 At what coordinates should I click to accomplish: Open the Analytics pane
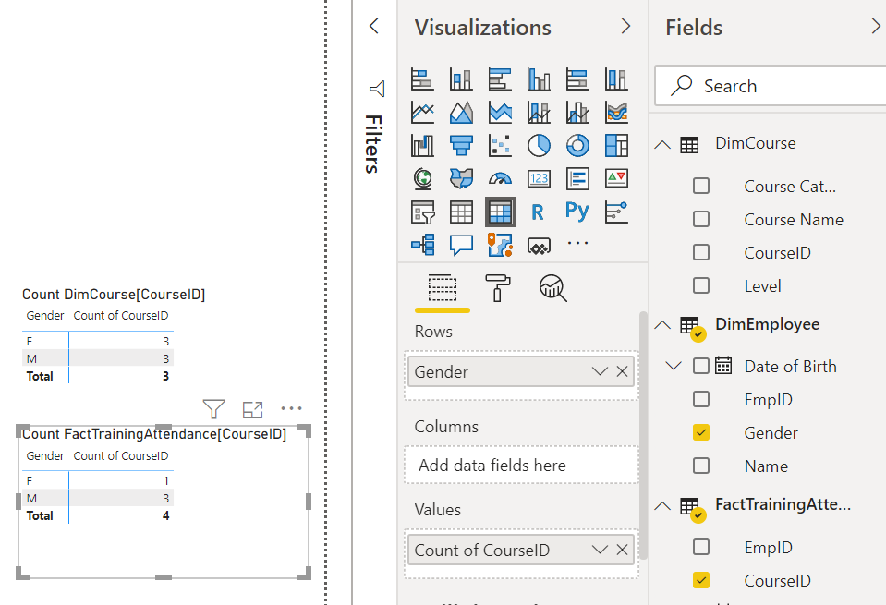pyautogui.click(x=552, y=289)
